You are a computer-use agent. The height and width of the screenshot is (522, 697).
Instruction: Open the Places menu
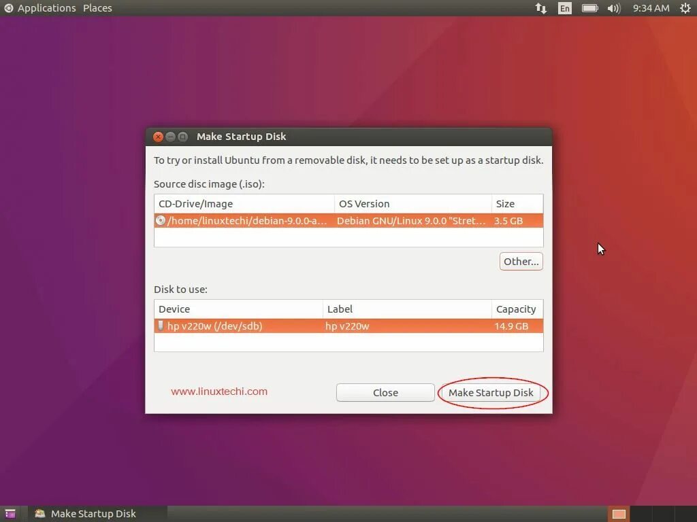pyautogui.click(x=97, y=8)
